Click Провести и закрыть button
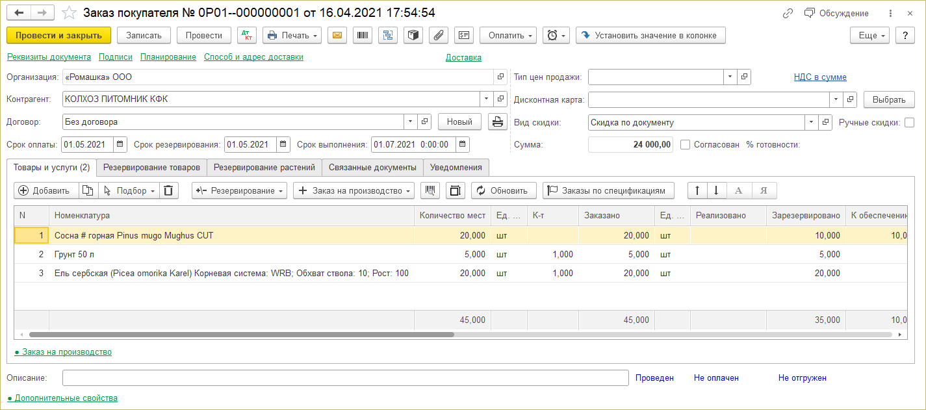This screenshot has height=410, width=926. [x=59, y=35]
